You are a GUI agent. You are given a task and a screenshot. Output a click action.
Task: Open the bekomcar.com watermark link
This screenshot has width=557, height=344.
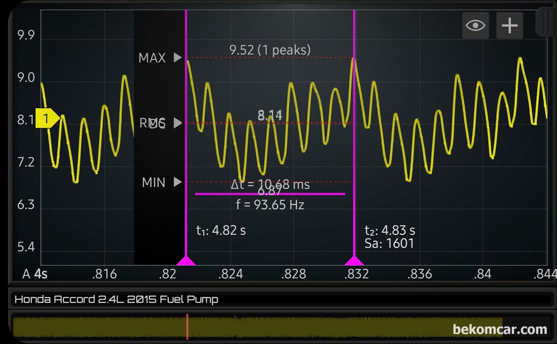tap(500, 330)
